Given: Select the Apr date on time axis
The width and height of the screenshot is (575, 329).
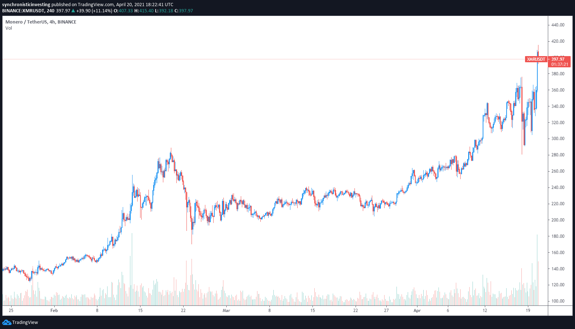Looking at the screenshot, I should [x=417, y=311].
